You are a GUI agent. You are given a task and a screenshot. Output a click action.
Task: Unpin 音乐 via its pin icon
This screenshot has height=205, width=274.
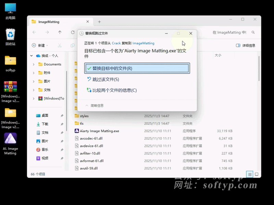[x=62, y=150]
